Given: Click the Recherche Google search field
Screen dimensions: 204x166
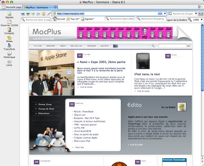Looking at the screenshot, I should click(183, 13).
